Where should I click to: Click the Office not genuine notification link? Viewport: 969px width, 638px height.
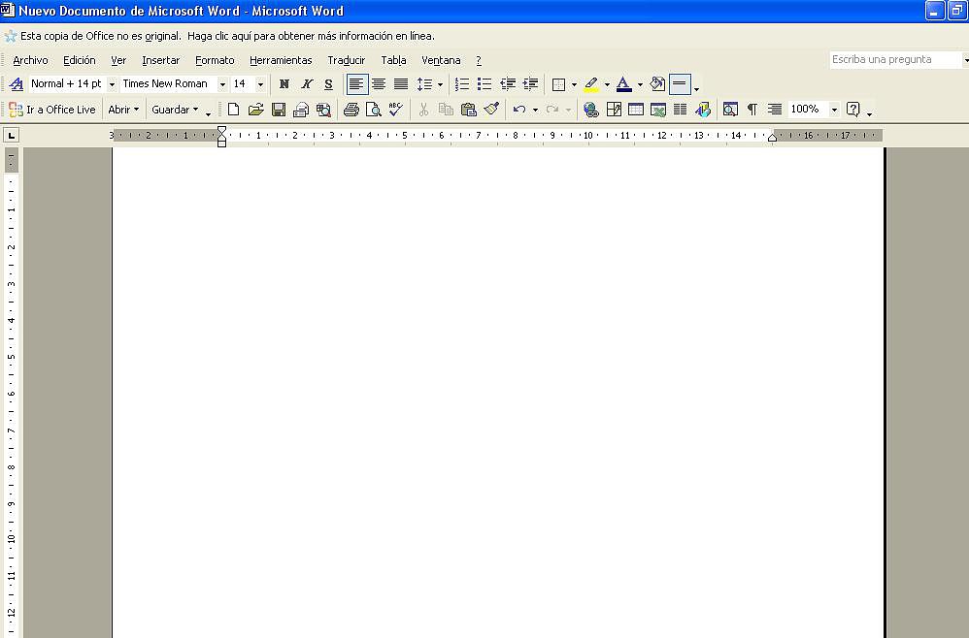pos(227,36)
